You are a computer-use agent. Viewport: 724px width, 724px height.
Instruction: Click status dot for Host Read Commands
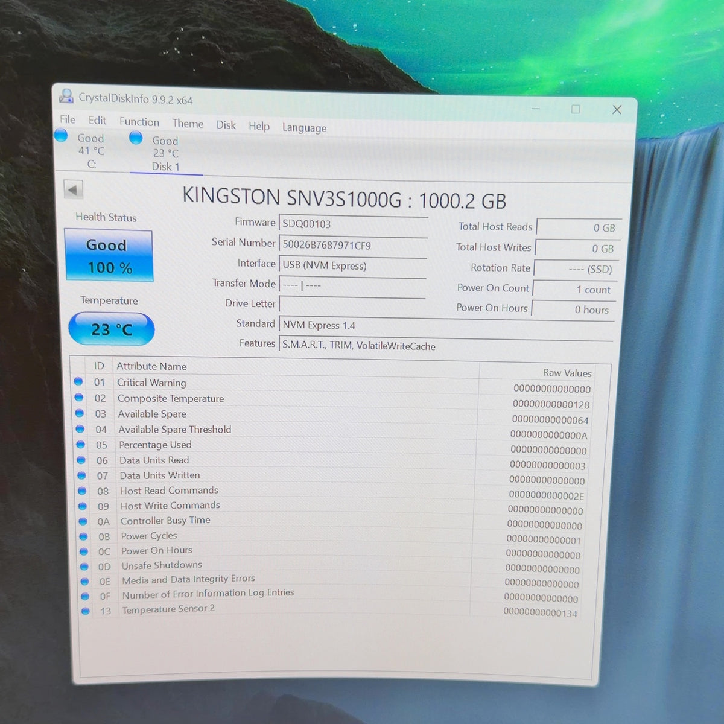(x=83, y=491)
